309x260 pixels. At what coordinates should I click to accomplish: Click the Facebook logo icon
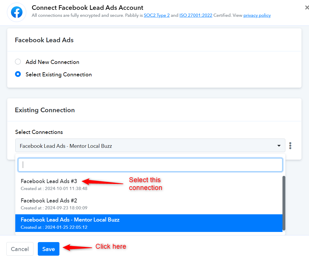(16, 12)
